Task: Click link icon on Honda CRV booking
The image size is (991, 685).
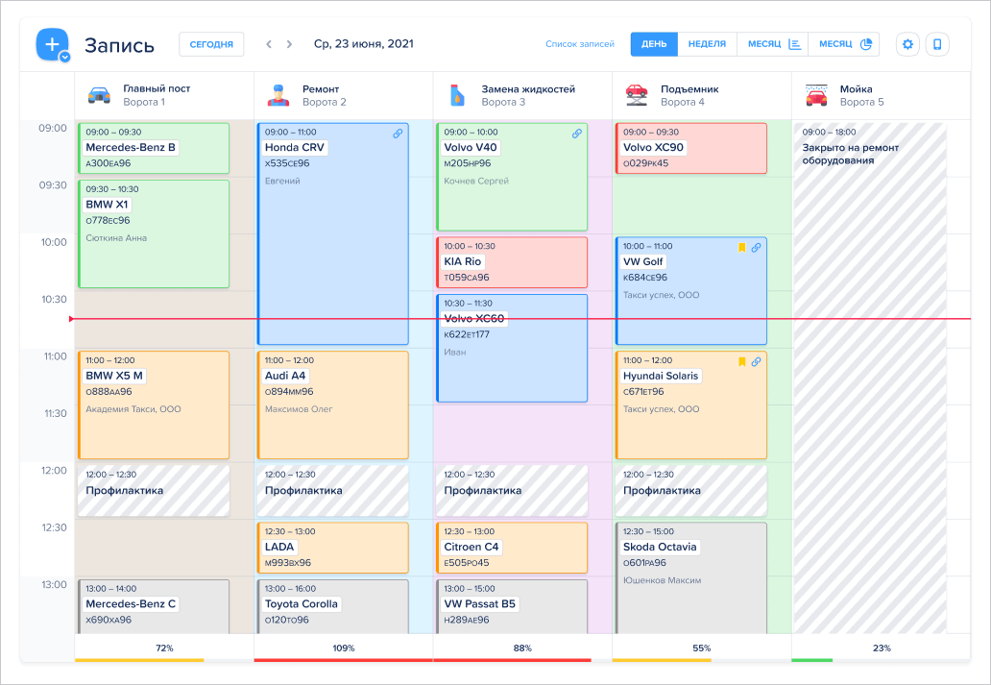Action: click(398, 134)
